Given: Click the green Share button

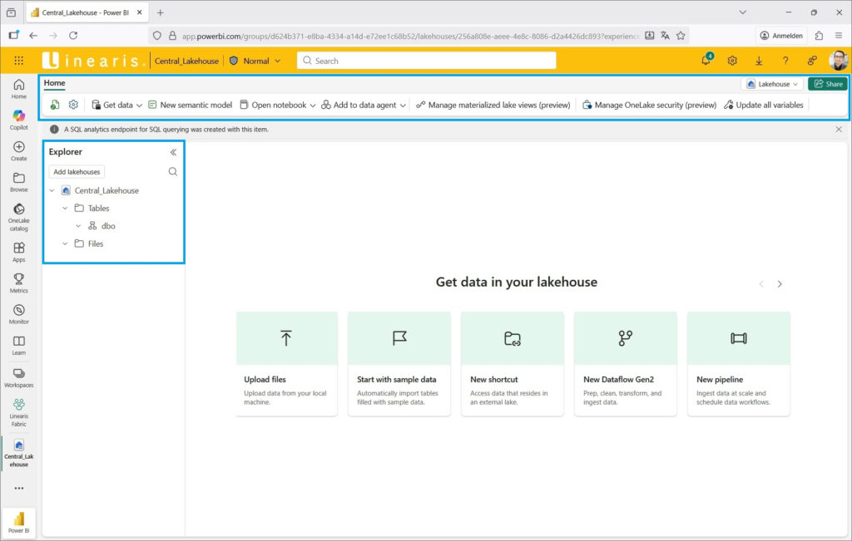Looking at the screenshot, I should 827,84.
